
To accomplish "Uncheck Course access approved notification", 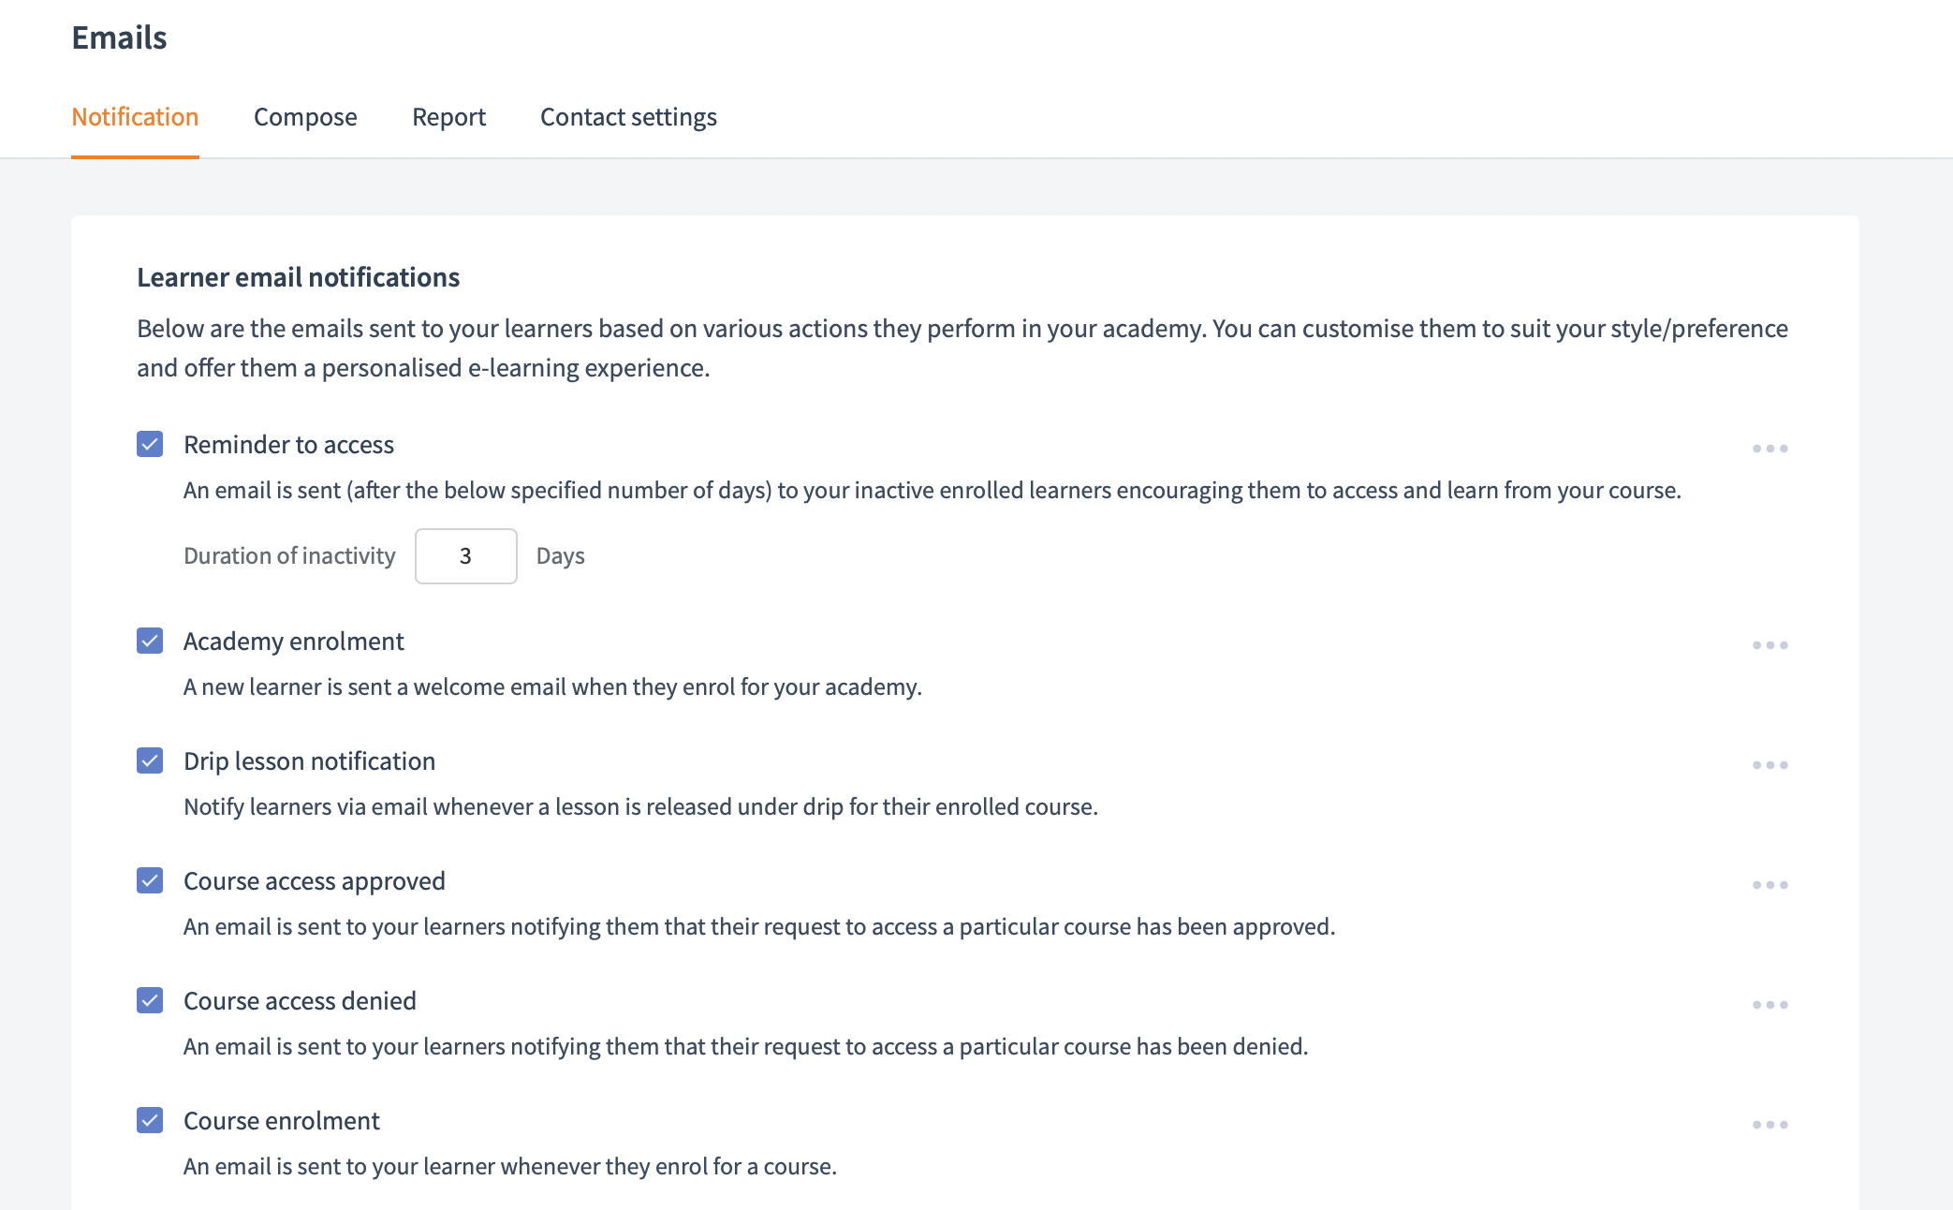I will tap(150, 880).
